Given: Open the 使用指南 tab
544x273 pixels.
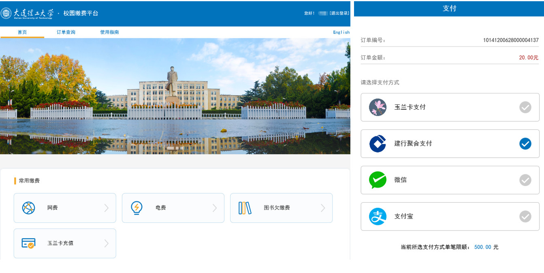Looking at the screenshot, I should (109, 32).
